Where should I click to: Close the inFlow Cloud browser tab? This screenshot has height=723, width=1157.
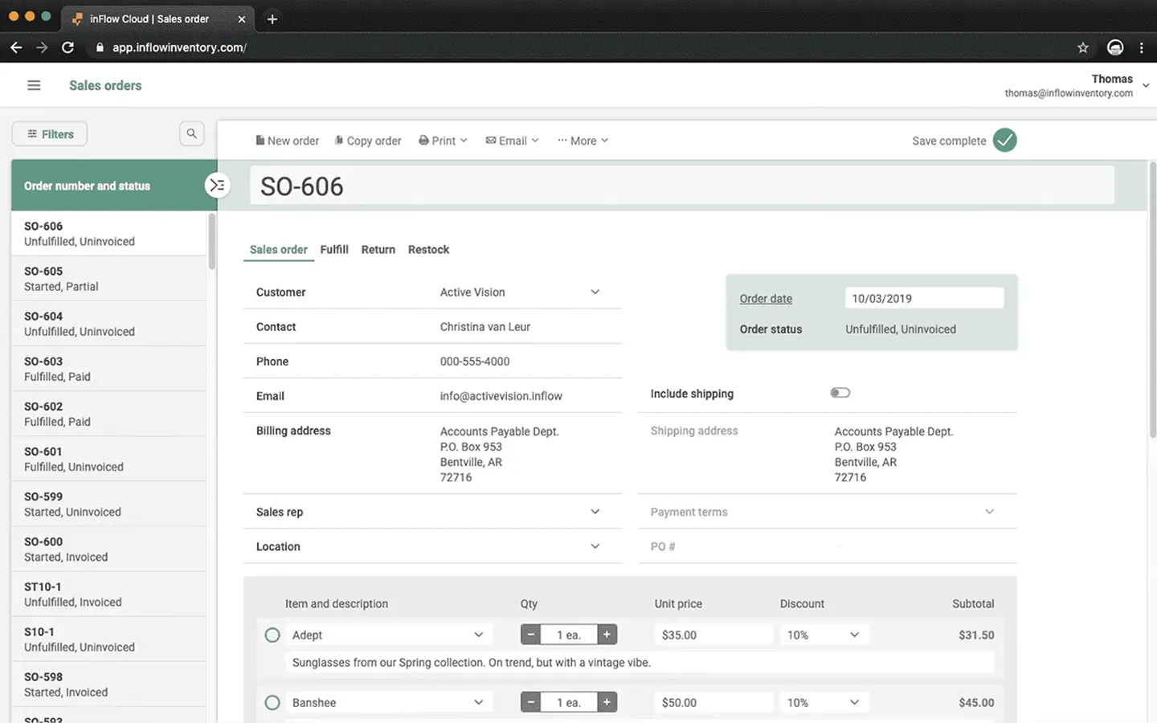241,18
